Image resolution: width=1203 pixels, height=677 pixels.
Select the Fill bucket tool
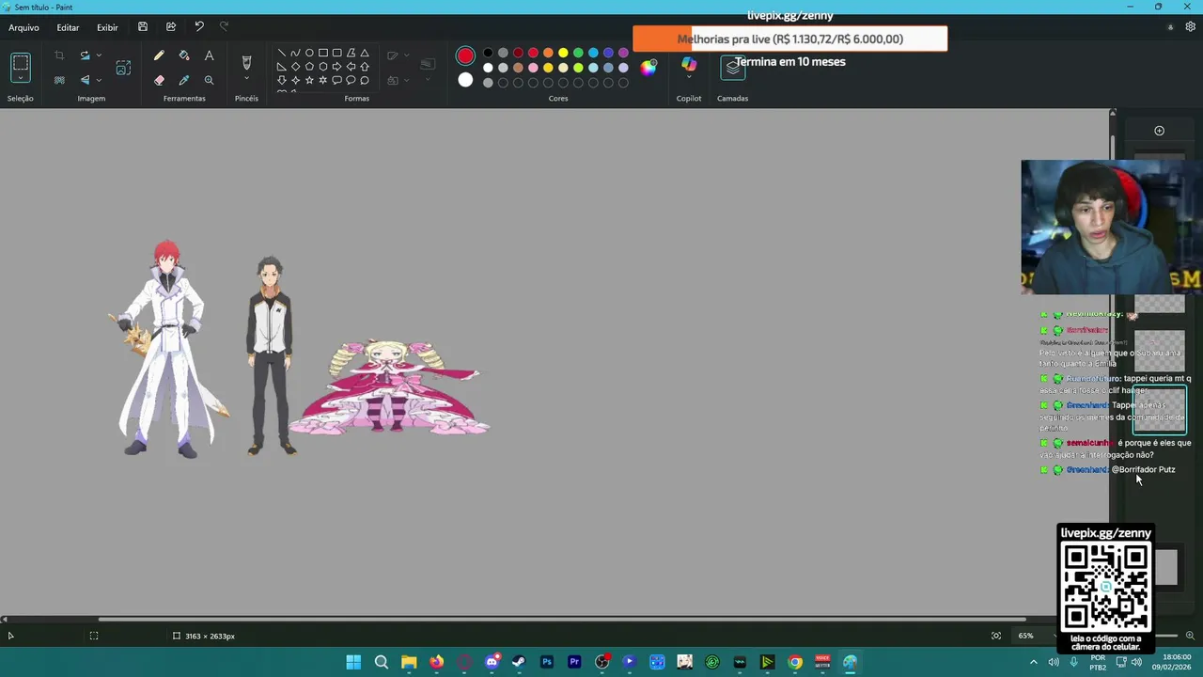(184, 56)
